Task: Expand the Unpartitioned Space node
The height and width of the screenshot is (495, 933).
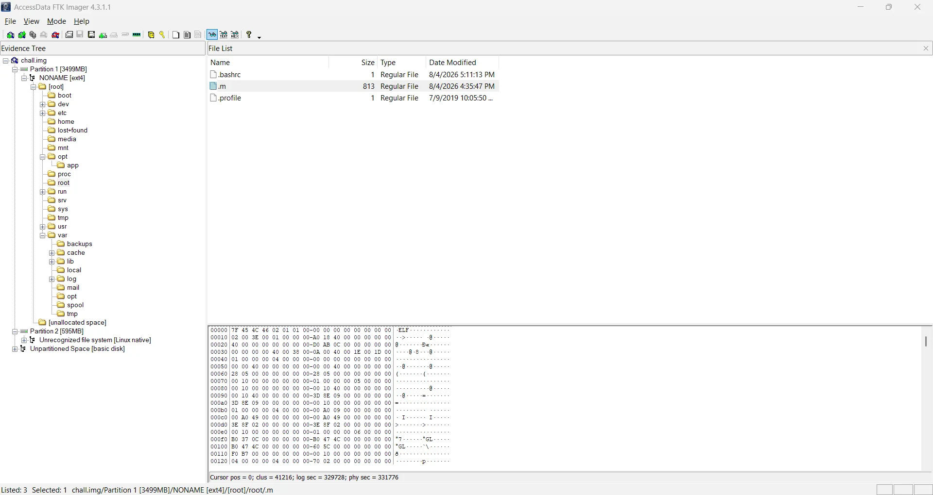Action: coord(15,349)
